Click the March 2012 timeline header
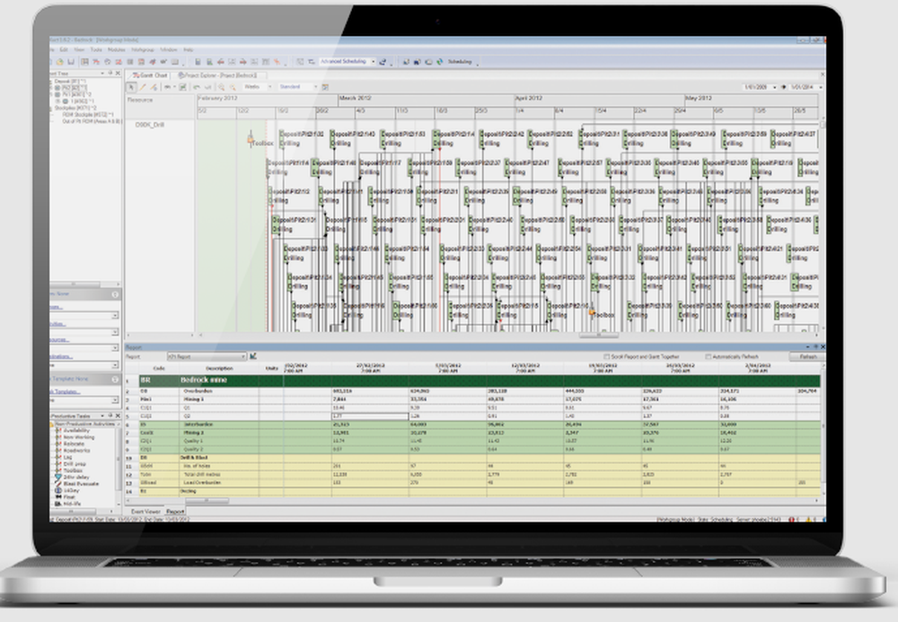Image resolution: width=898 pixels, height=622 pixels. pos(426,99)
